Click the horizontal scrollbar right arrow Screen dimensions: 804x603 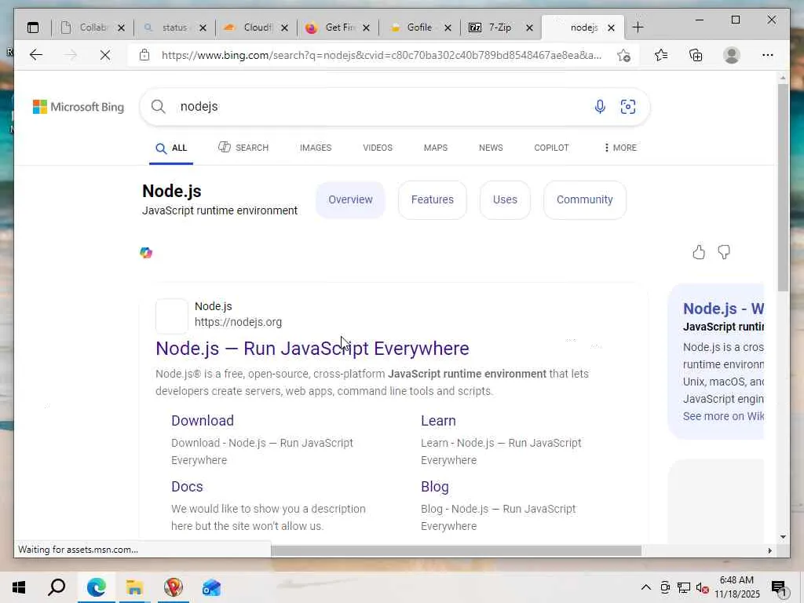[x=769, y=550]
